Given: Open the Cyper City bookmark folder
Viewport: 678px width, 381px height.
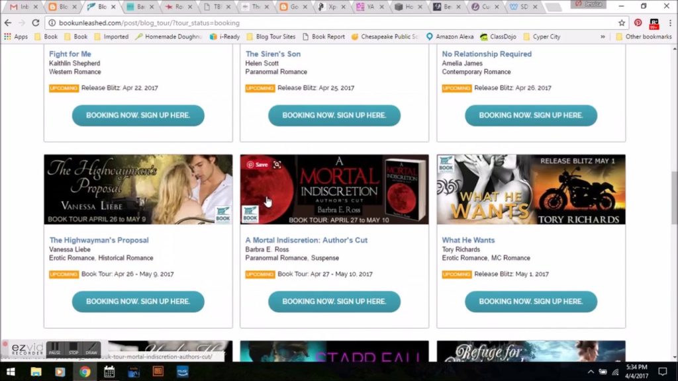Looking at the screenshot, I should tap(542, 37).
